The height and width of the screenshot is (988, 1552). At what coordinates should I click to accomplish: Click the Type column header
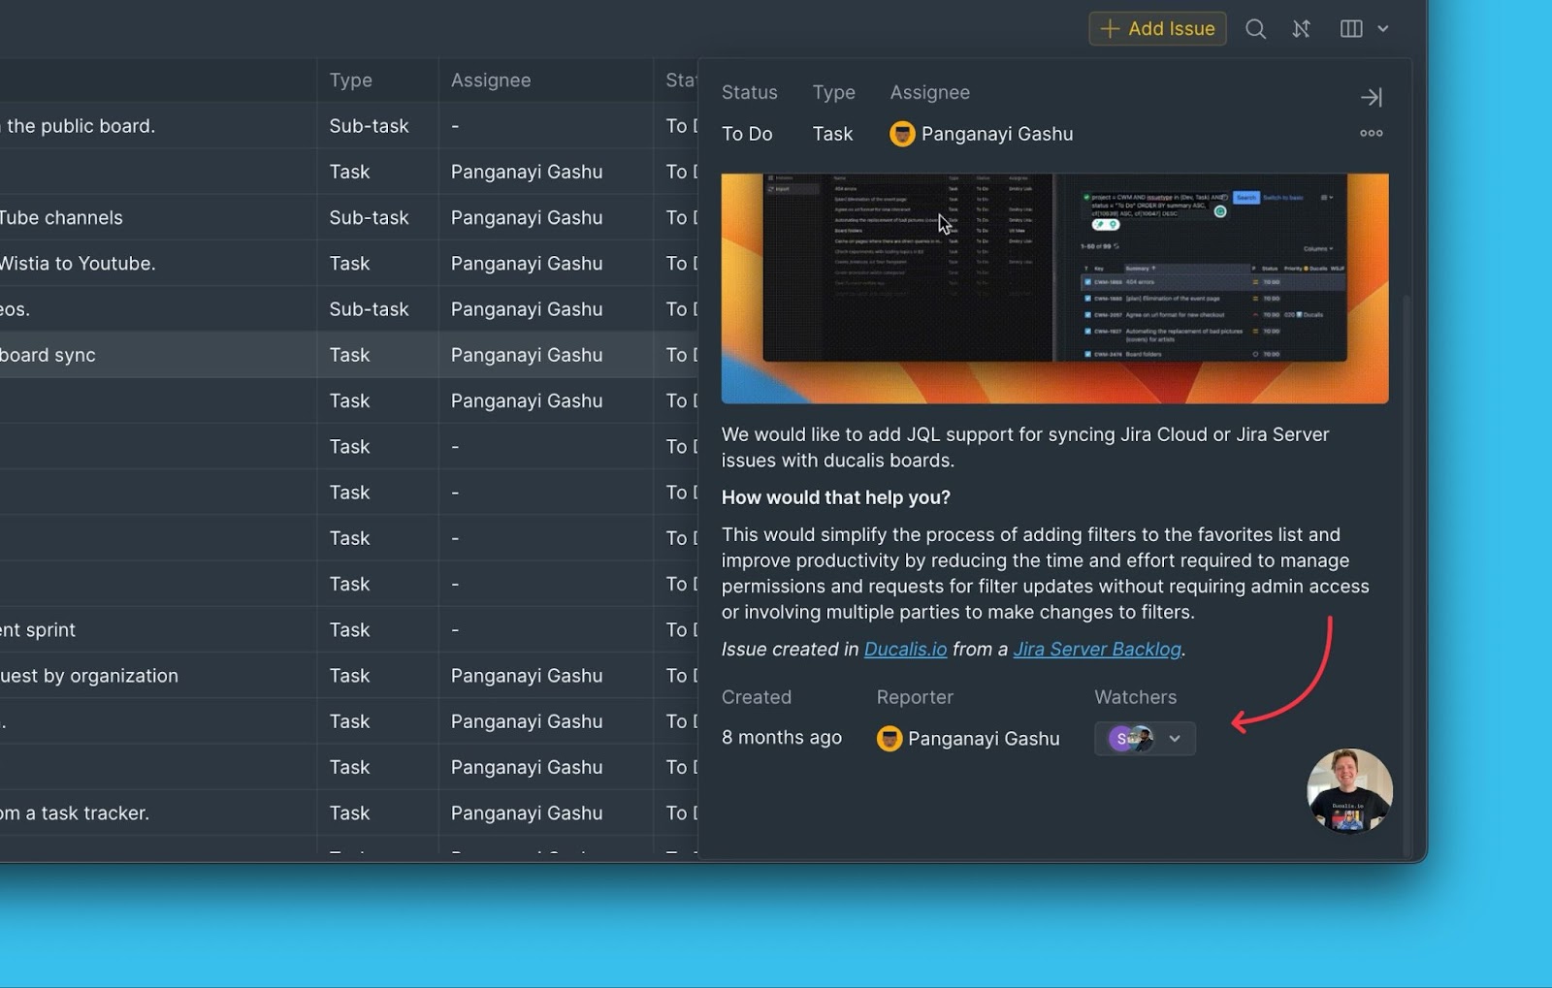[350, 80]
